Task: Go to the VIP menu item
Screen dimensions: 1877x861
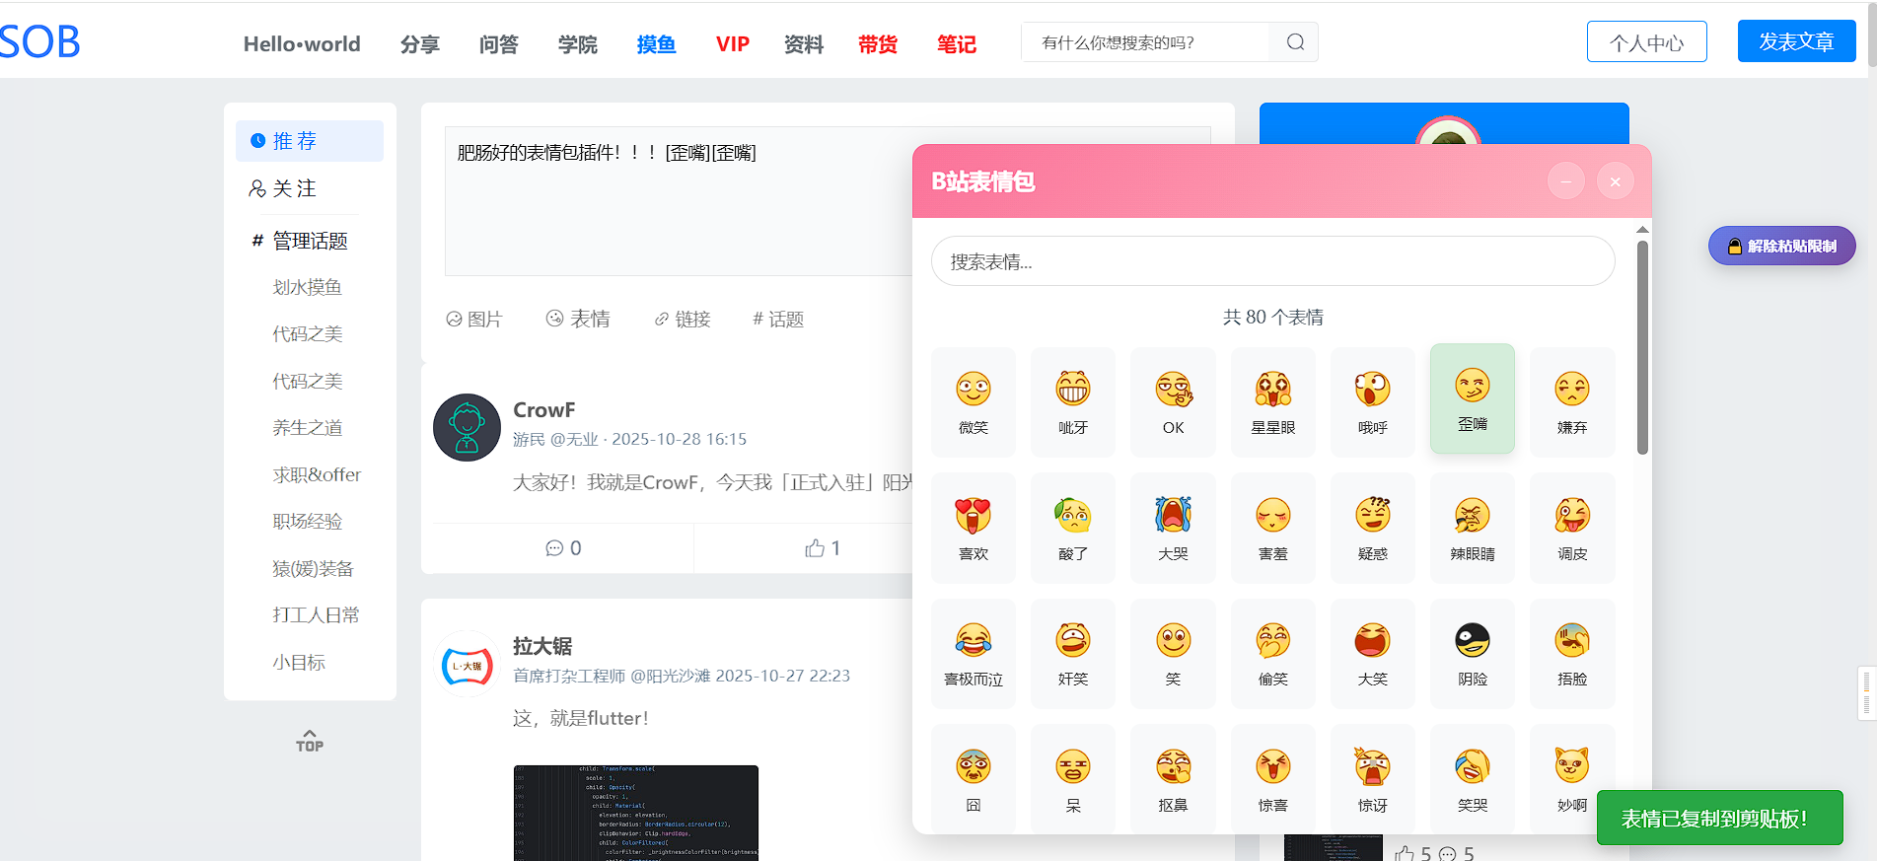Action: [x=732, y=44]
